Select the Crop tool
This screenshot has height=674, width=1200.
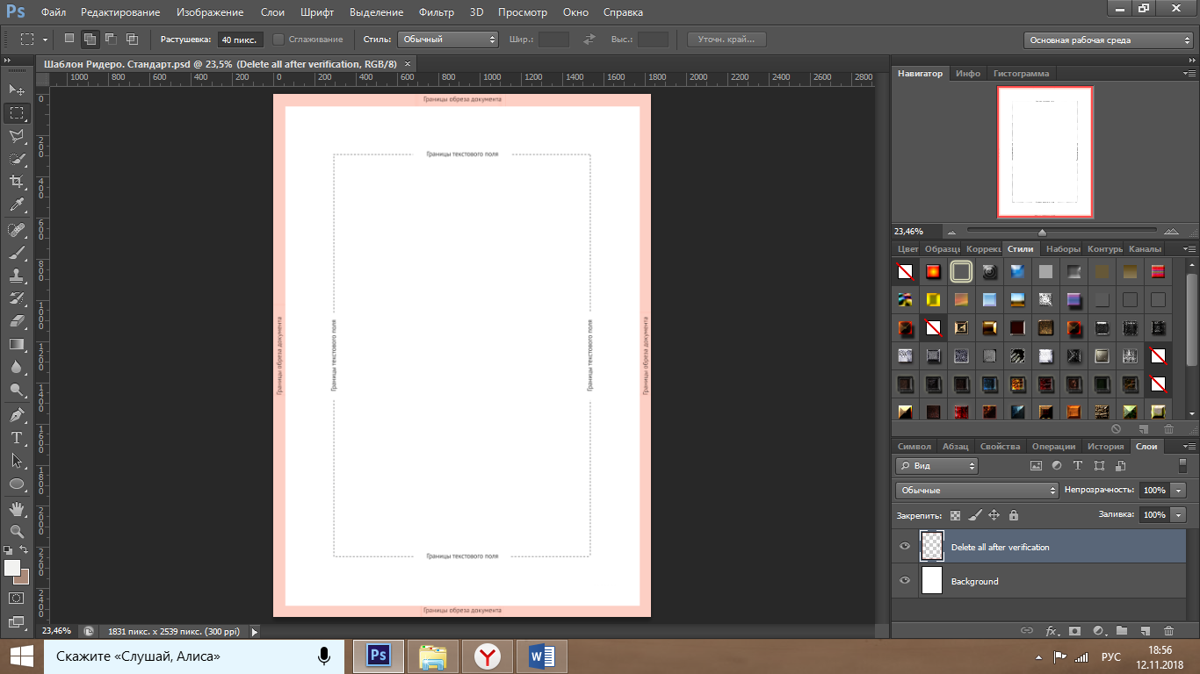pyautogui.click(x=16, y=182)
